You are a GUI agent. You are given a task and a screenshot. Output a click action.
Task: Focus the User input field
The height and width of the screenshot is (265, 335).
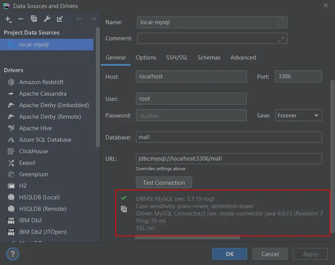[x=191, y=99]
